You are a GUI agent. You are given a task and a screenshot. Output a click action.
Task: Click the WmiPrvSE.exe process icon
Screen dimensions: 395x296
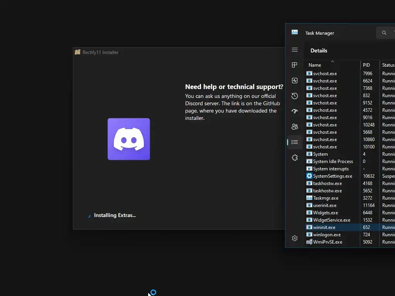[x=309, y=242]
